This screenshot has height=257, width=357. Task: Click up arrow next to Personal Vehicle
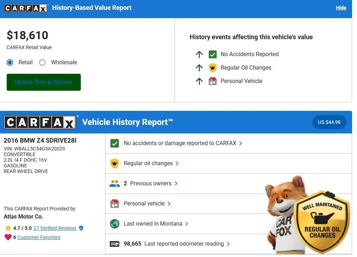199,81
